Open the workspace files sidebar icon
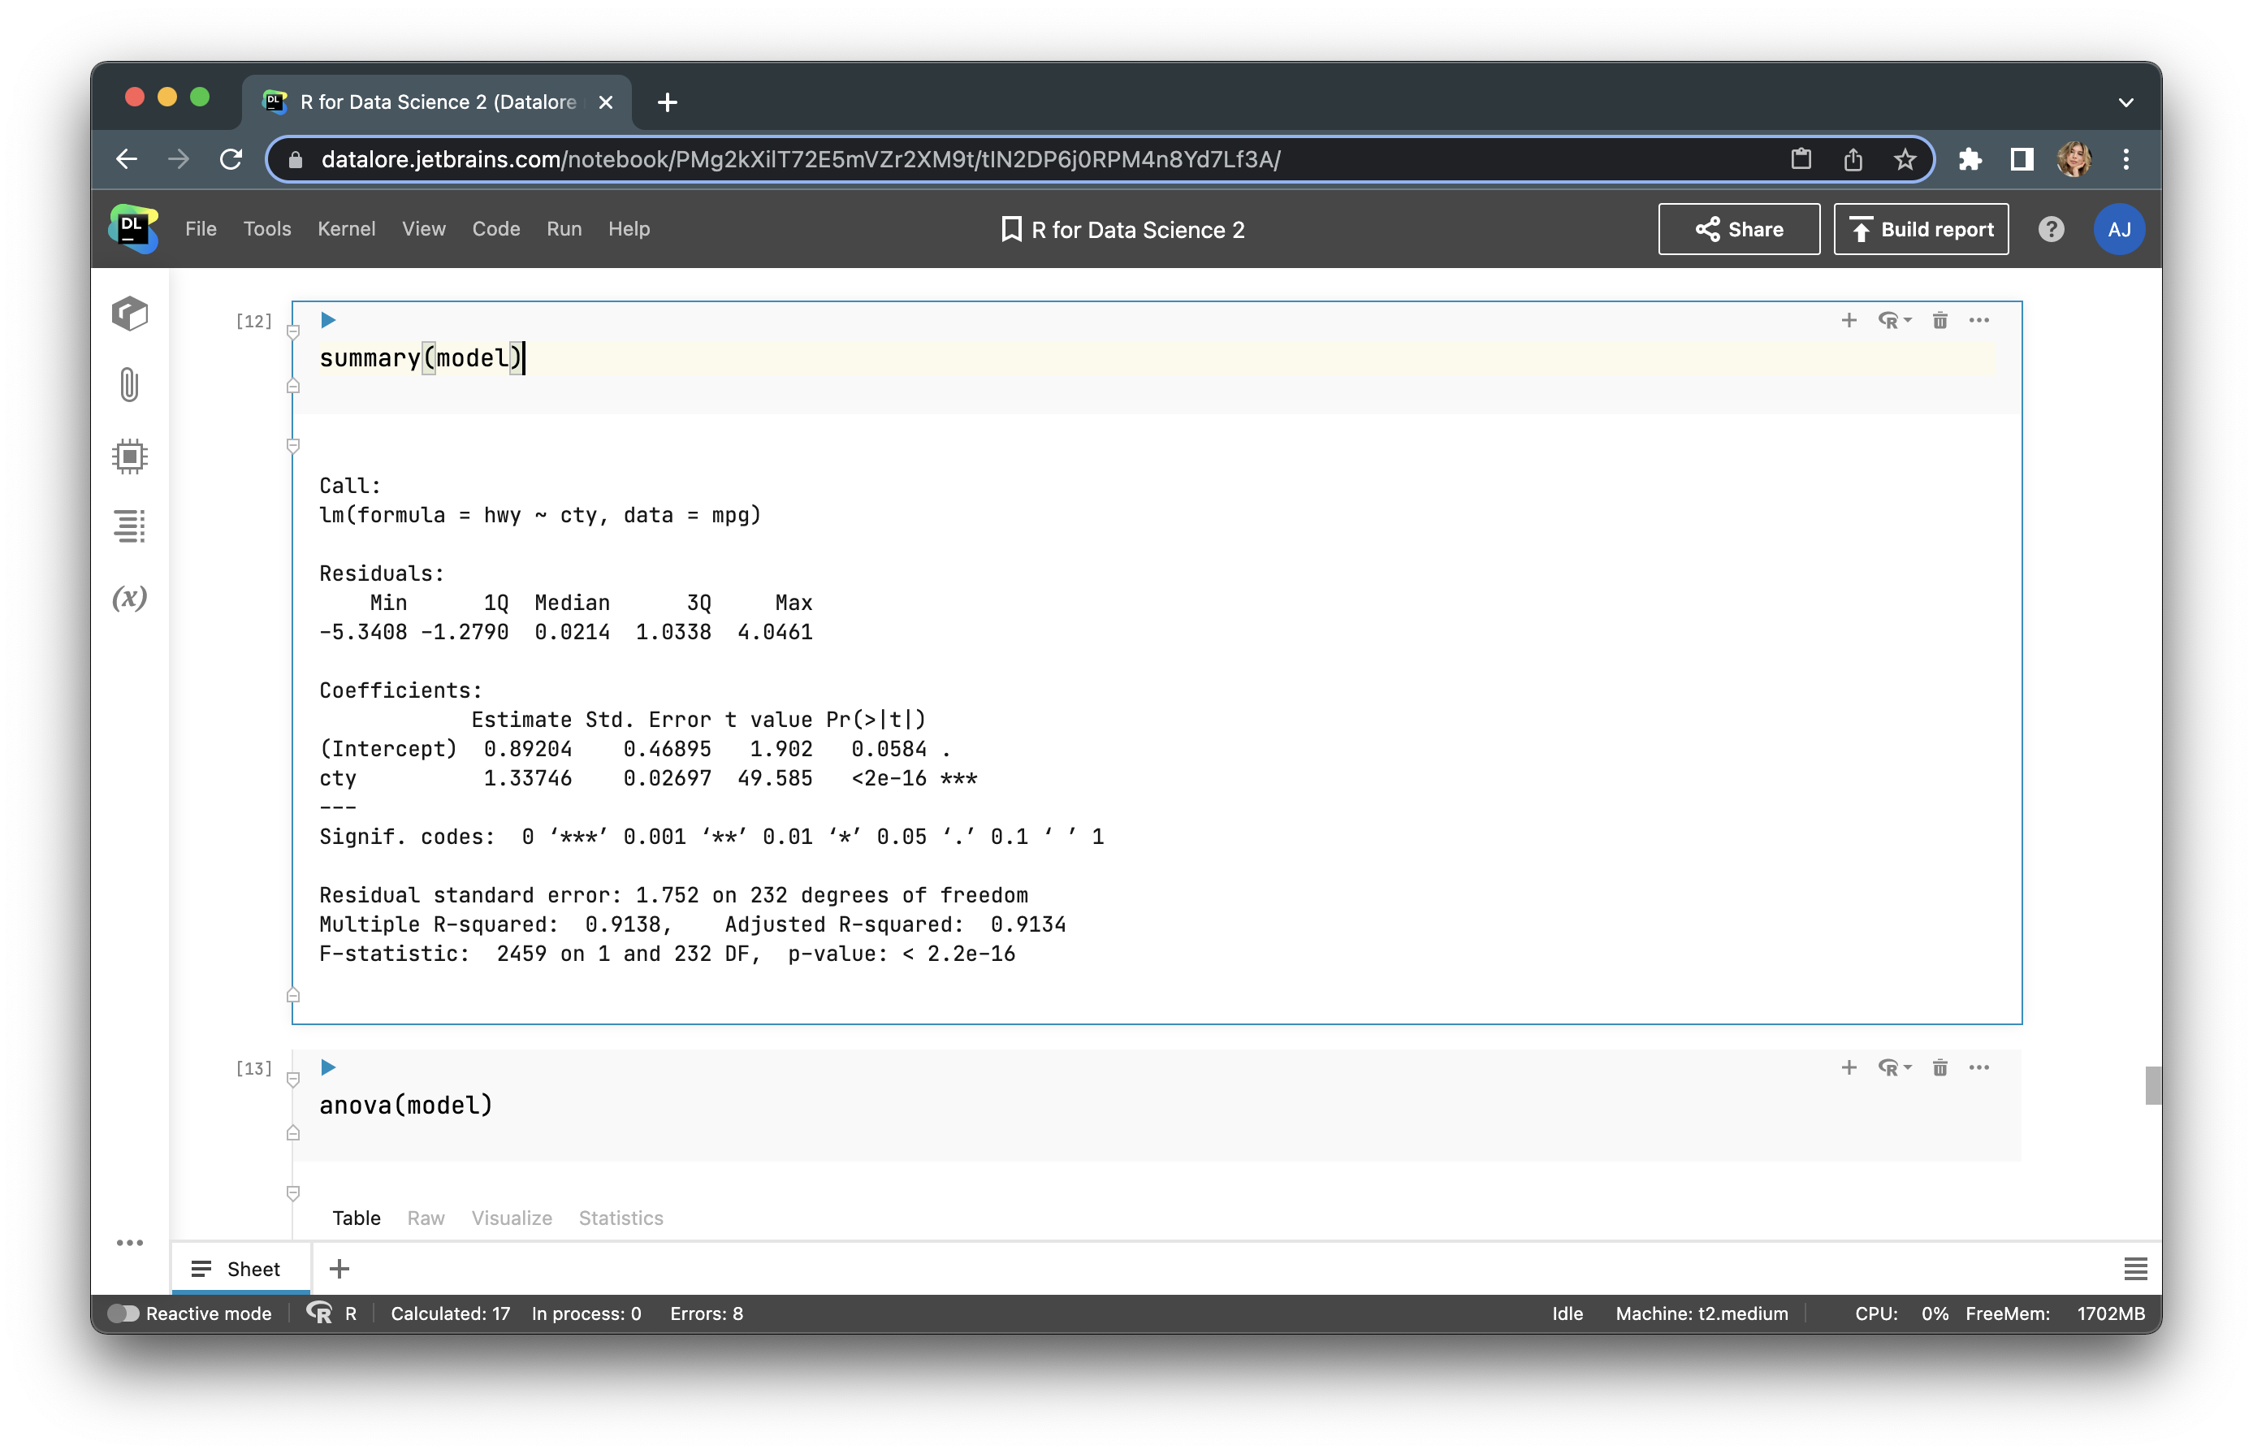 130,314
